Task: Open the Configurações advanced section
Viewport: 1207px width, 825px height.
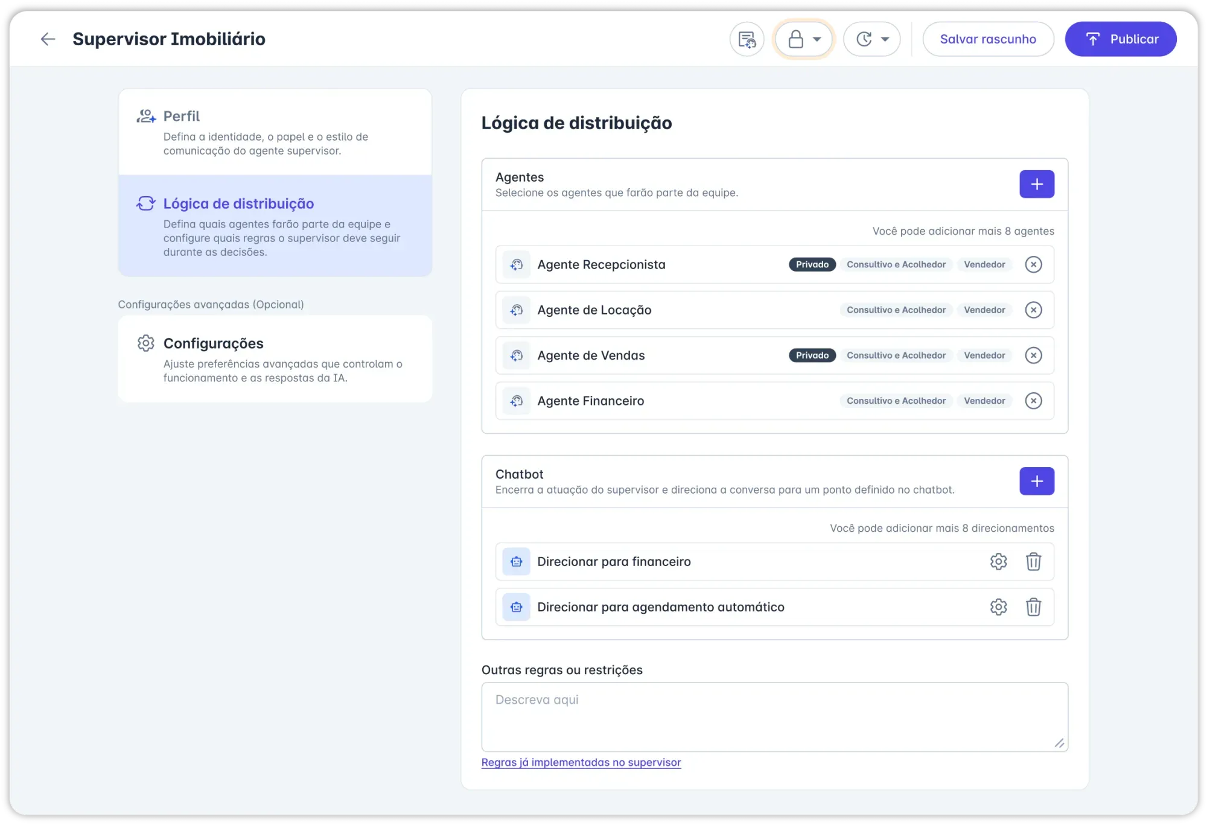Action: [275, 359]
